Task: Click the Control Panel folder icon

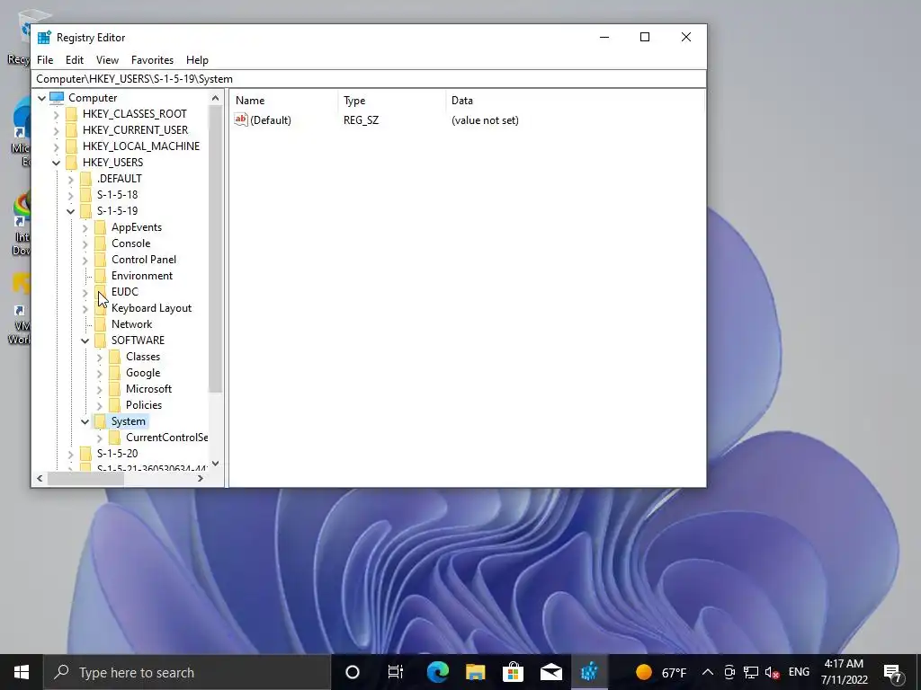Action: point(101,260)
